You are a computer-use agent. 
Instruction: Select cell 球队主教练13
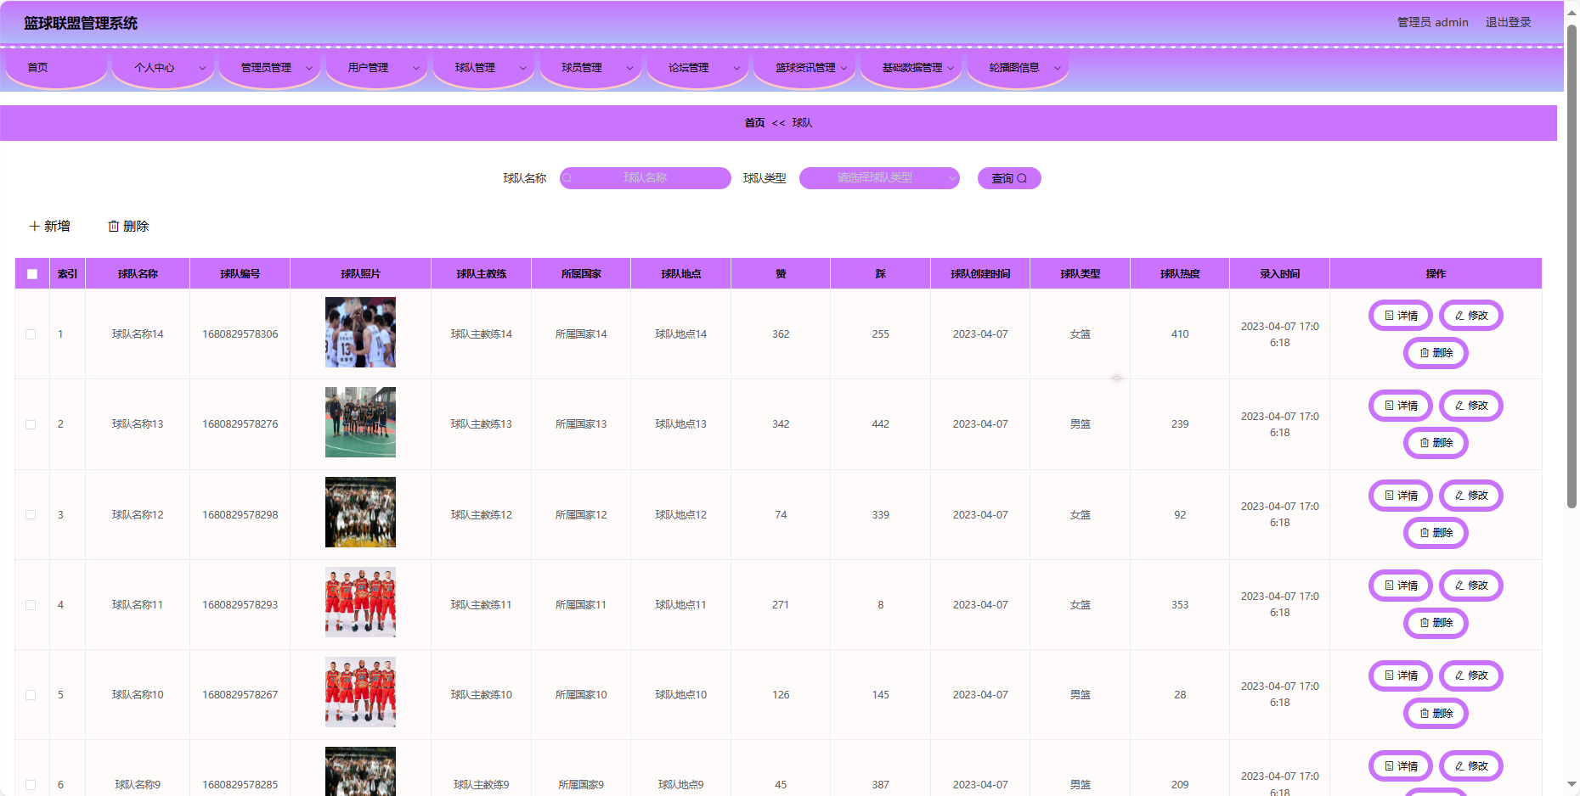point(482,424)
